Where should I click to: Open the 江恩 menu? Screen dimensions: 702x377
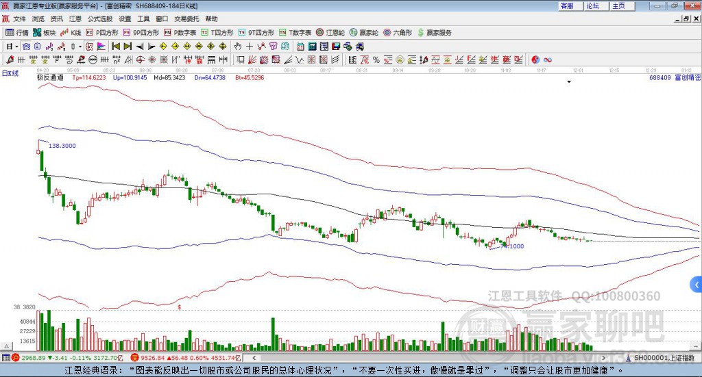coord(75,18)
